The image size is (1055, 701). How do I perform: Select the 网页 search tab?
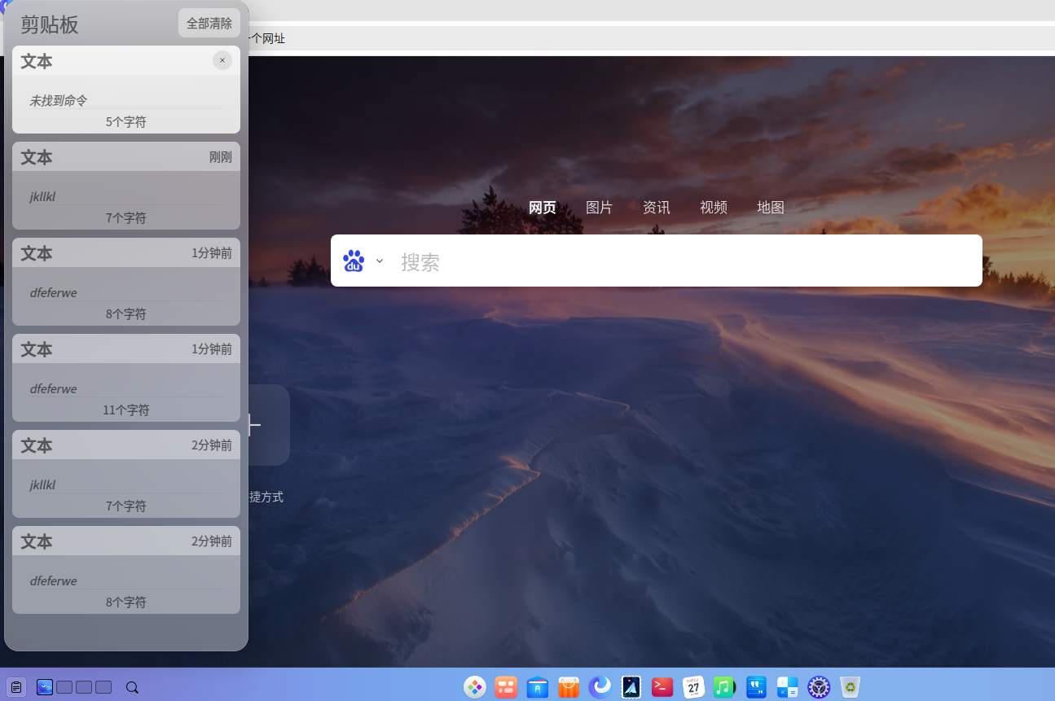tap(543, 208)
